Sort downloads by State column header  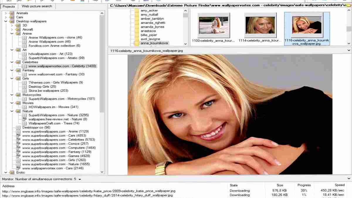[233, 185]
